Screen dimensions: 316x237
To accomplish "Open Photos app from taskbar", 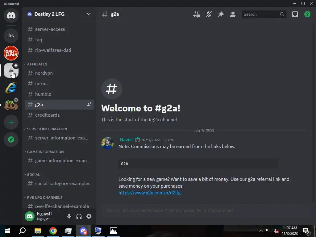I will (x=114, y=231).
